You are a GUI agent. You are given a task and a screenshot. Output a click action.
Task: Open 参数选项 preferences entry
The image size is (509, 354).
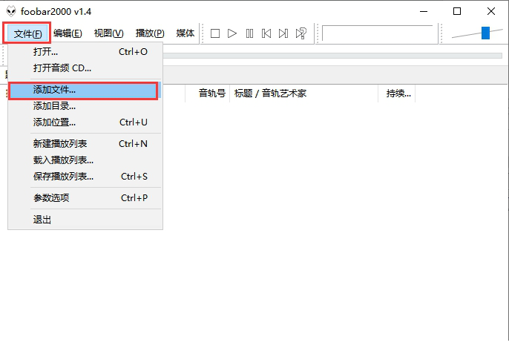[85, 198]
